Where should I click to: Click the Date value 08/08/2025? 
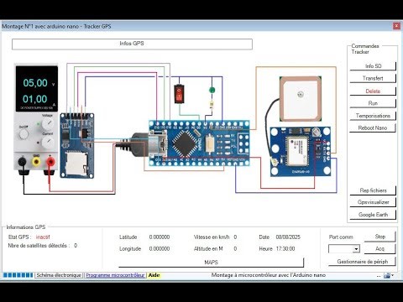point(288,237)
